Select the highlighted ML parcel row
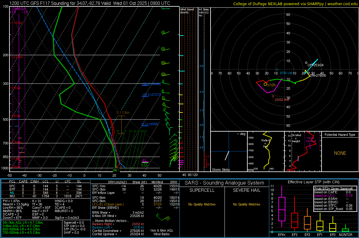Screen dimensions: 359x238 pos(46,193)
